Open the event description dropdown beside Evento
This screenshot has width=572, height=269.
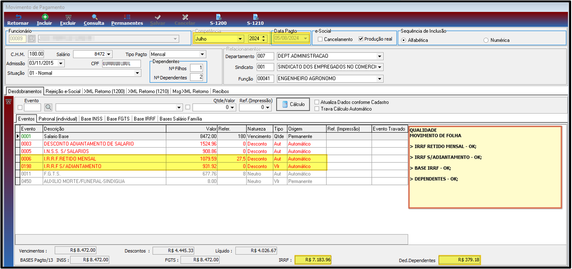[x=180, y=108]
